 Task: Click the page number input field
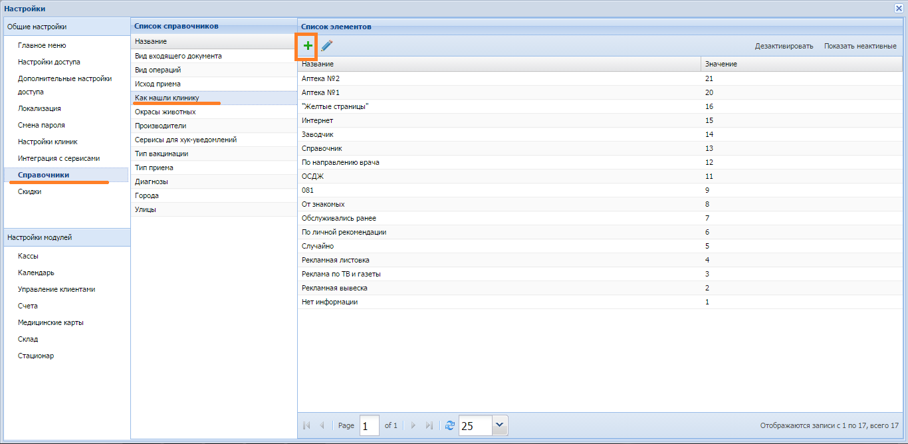pos(369,425)
